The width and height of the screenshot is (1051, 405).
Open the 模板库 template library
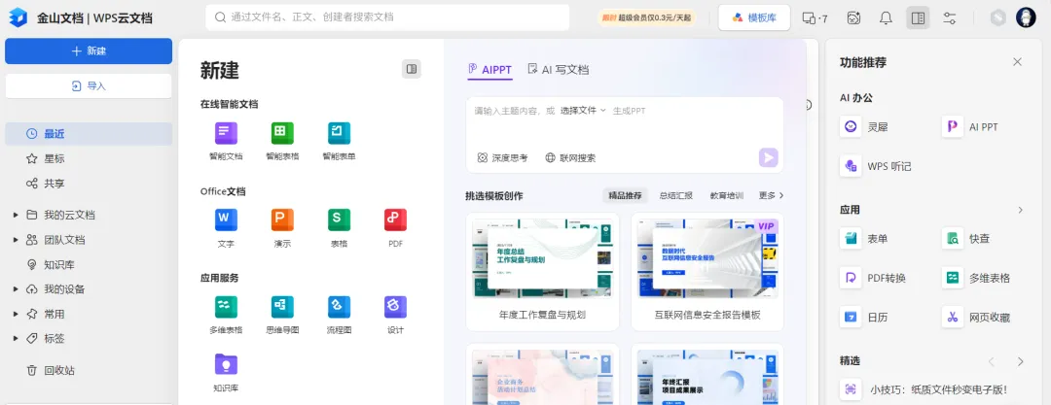click(x=754, y=18)
